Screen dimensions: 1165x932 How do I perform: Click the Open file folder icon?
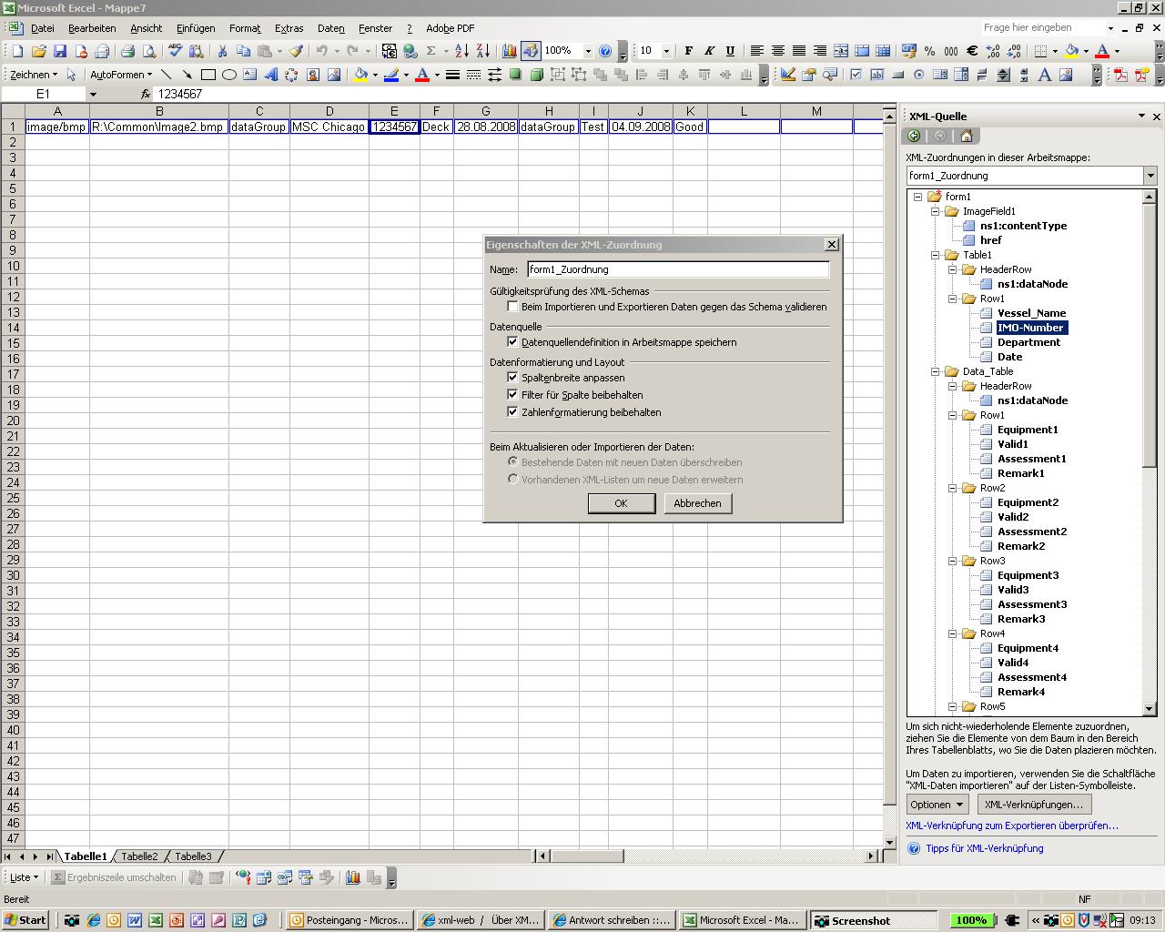click(38, 51)
